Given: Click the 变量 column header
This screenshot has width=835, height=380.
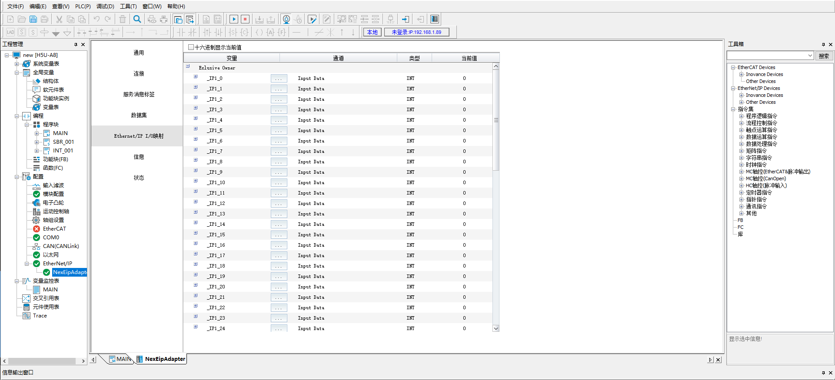Looking at the screenshot, I should [232, 58].
